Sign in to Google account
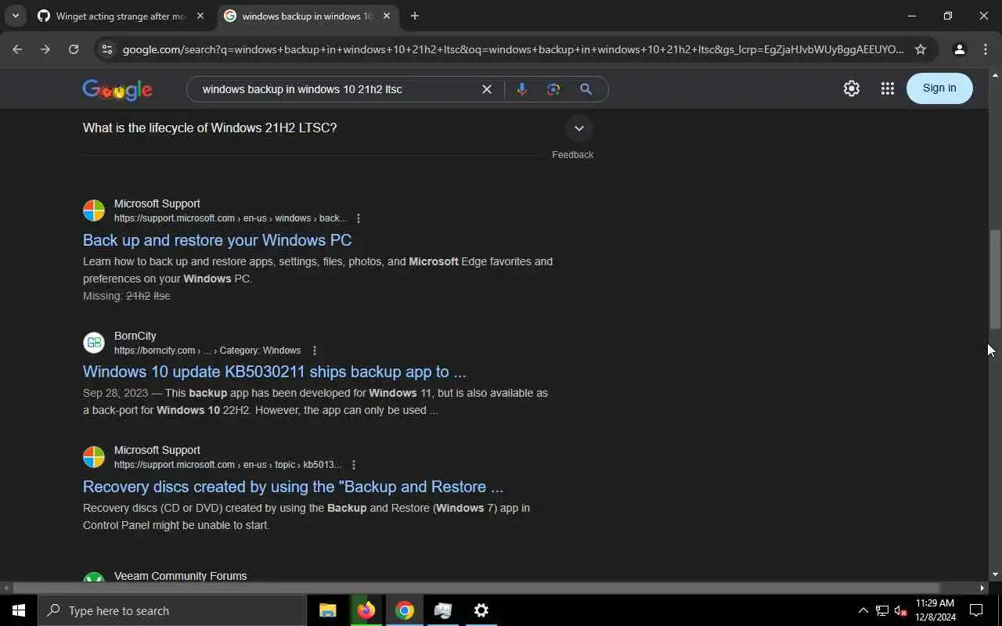 (x=939, y=88)
